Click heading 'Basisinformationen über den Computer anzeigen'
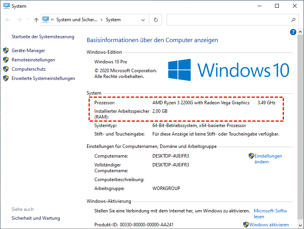The height and width of the screenshot is (229, 304). pos(152,40)
